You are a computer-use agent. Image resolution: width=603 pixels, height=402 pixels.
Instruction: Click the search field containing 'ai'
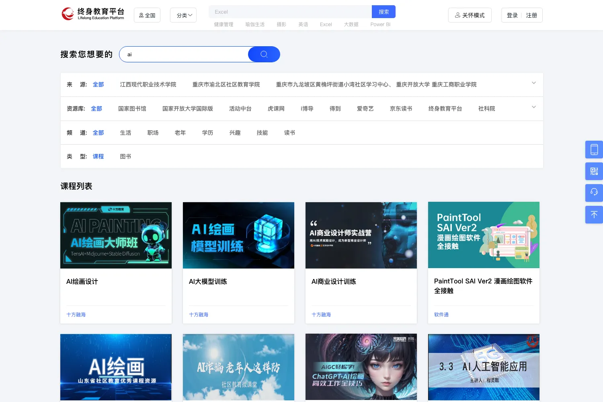(x=184, y=54)
